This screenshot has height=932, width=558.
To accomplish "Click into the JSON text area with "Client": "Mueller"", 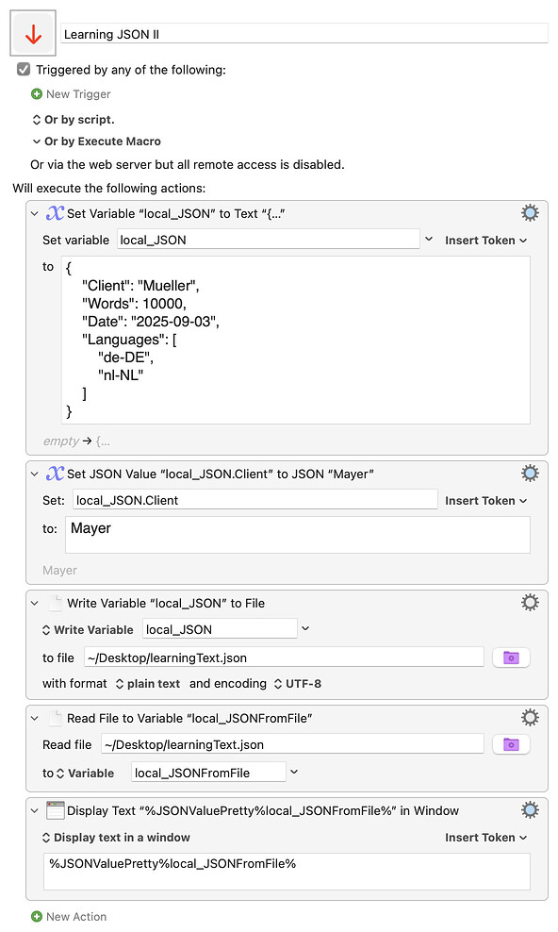I will 296,340.
